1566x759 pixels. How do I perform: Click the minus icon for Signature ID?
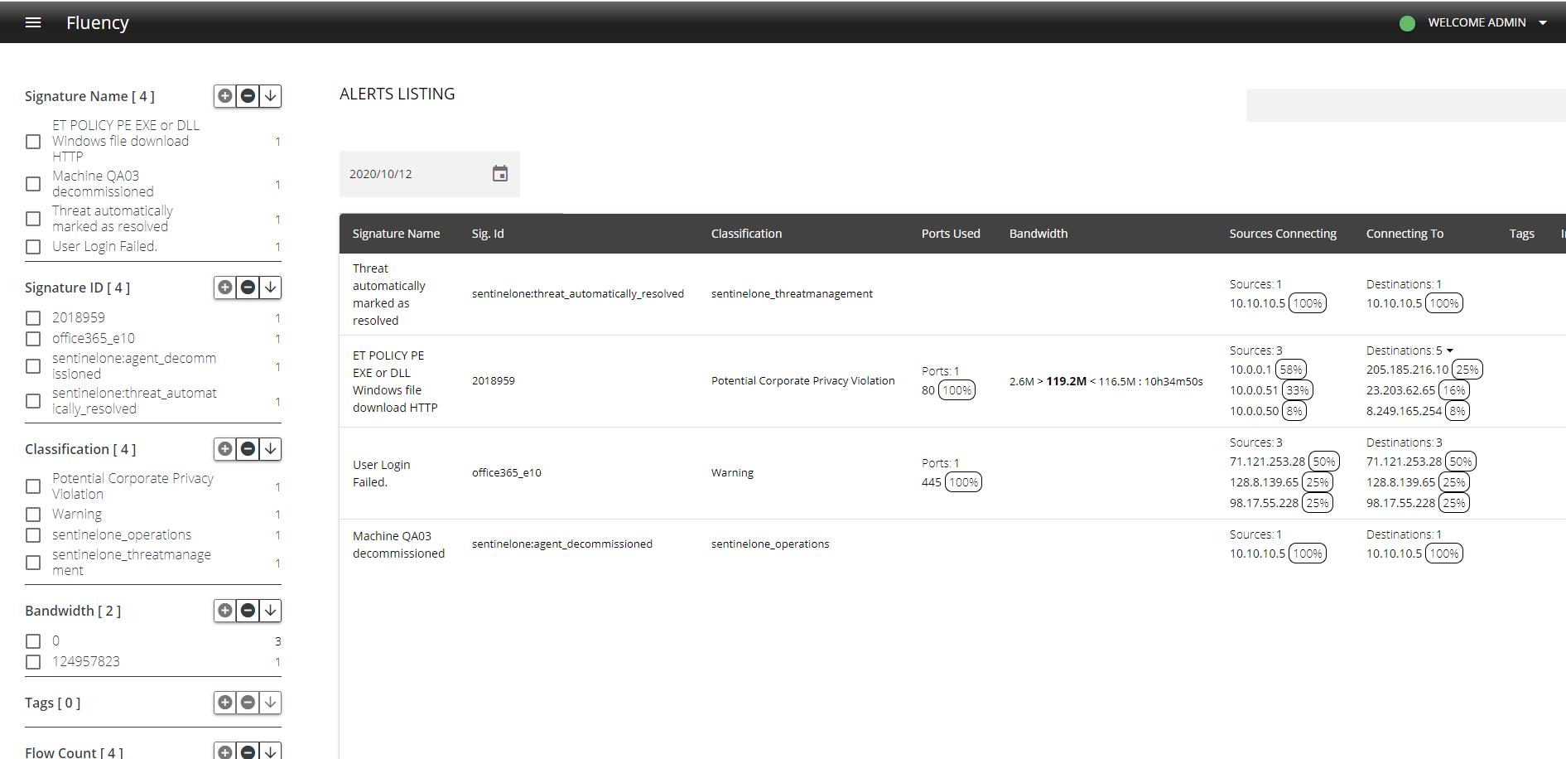coord(248,288)
